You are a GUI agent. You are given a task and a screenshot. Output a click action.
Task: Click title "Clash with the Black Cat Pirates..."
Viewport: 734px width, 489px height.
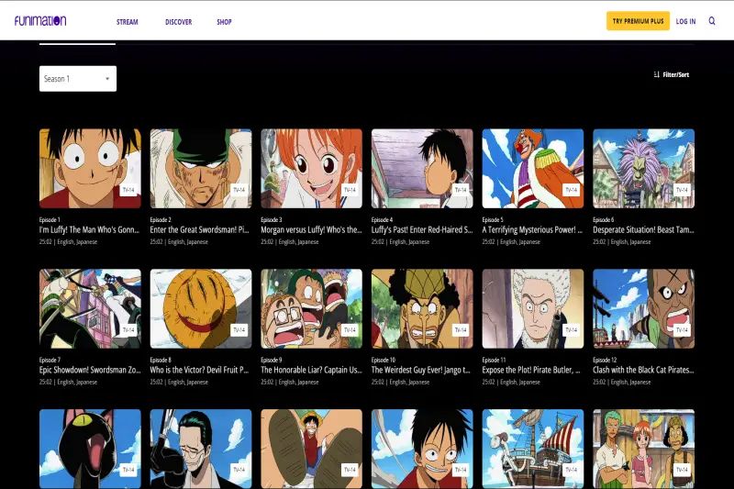tap(643, 370)
